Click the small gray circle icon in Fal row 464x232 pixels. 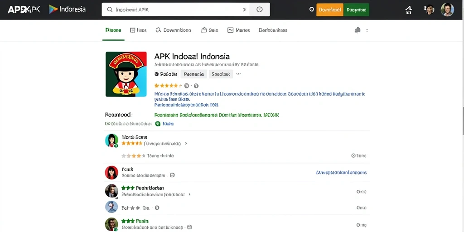point(157,208)
